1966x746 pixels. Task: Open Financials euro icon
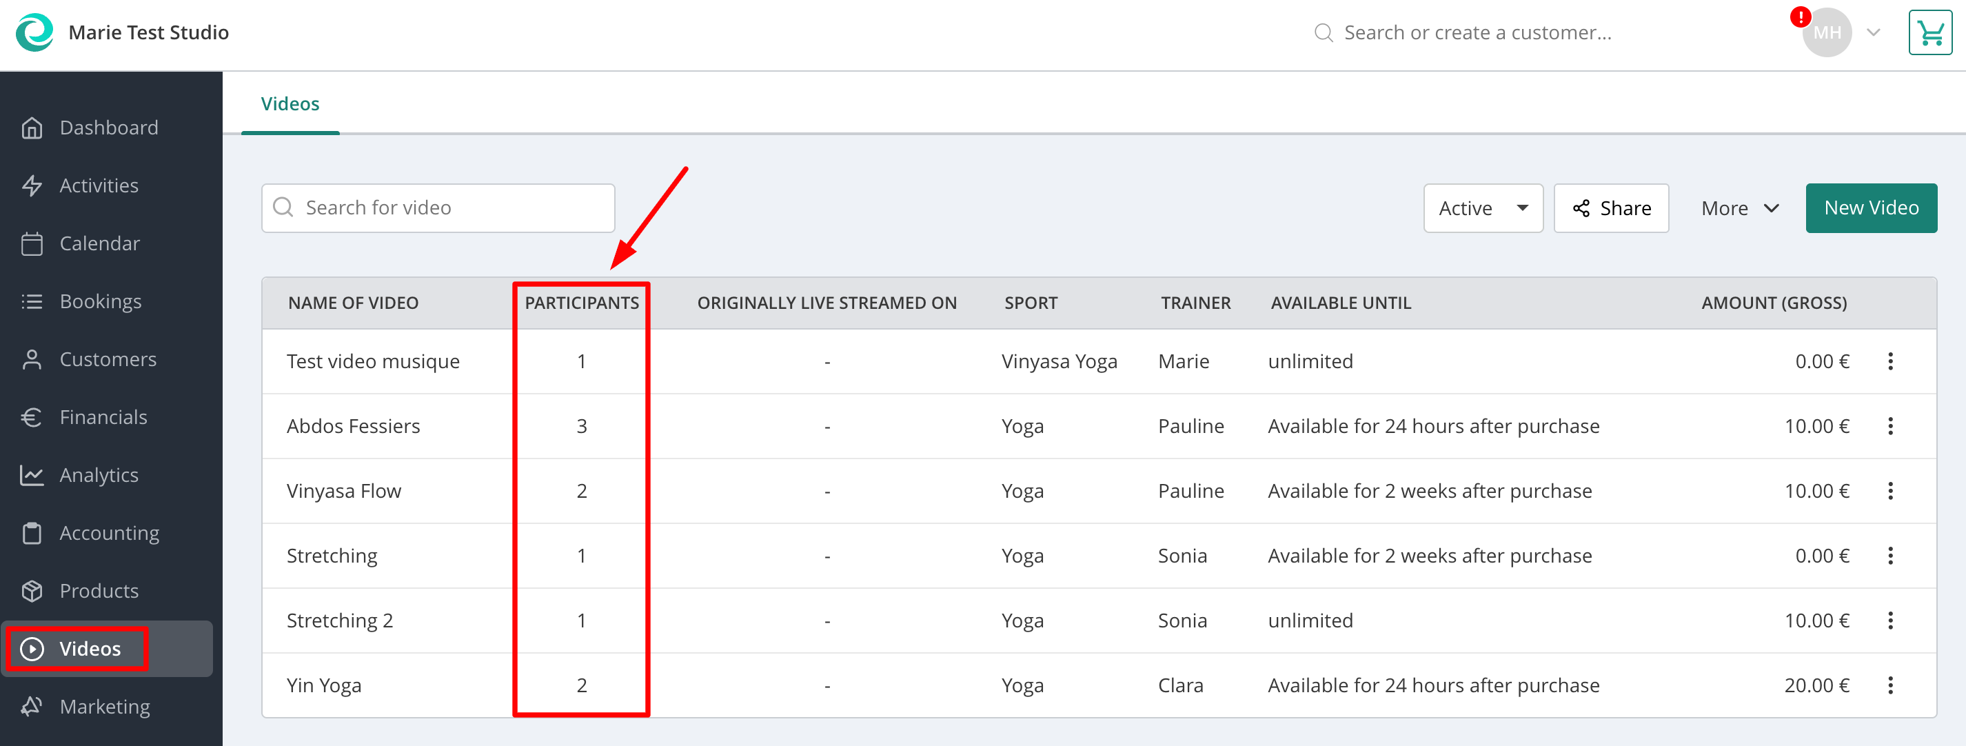pyautogui.click(x=32, y=417)
